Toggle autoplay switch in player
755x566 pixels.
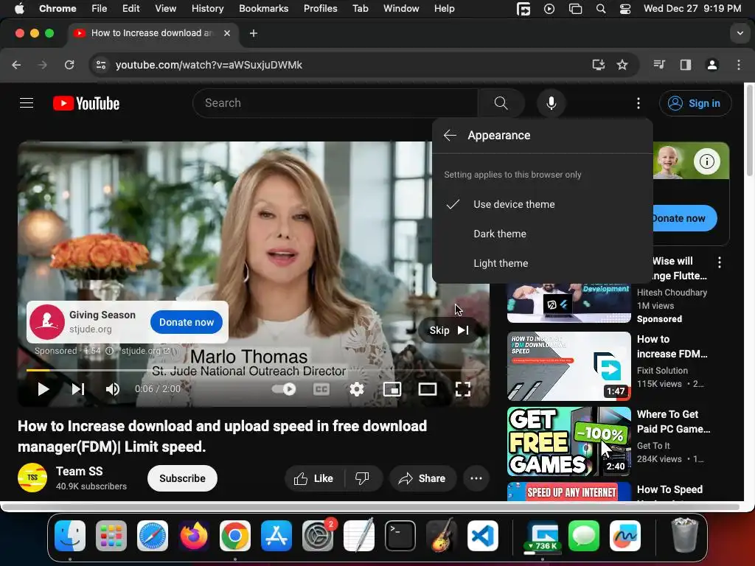(284, 389)
